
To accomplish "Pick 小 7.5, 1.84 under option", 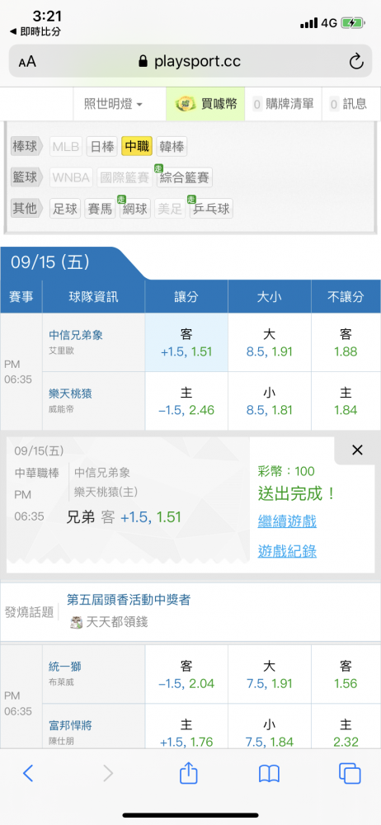I will 270,727.
